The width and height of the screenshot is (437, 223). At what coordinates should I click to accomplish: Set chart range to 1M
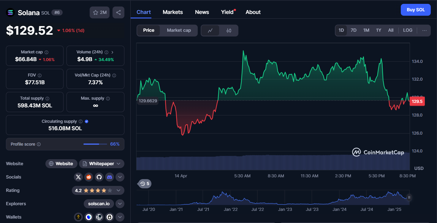click(366, 30)
